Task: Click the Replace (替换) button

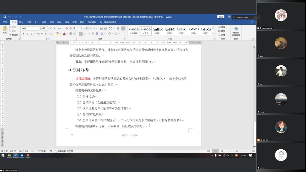Action: point(222,31)
